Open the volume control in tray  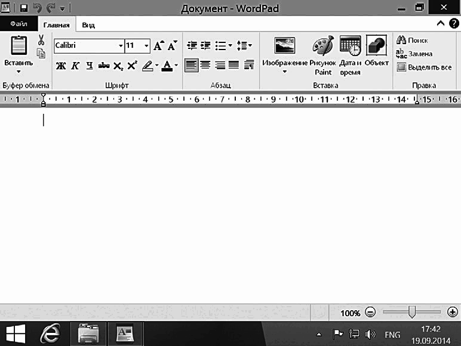point(370,334)
